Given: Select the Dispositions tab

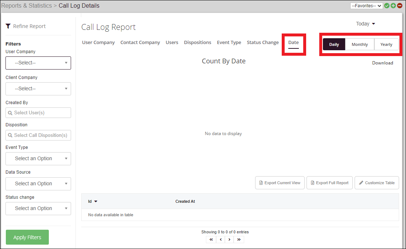Looking at the screenshot, I should [x=198, y=42].
